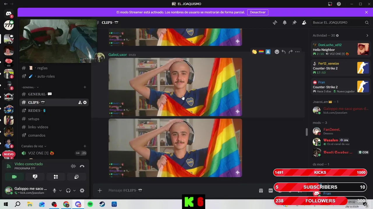This screenshot has height=209, width=373.
Task: Open GaboLuxor username in chat
Action: point(117,55)
